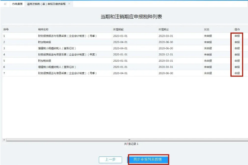Click 申报 link in row 1
248x165 pixels.
237,35
